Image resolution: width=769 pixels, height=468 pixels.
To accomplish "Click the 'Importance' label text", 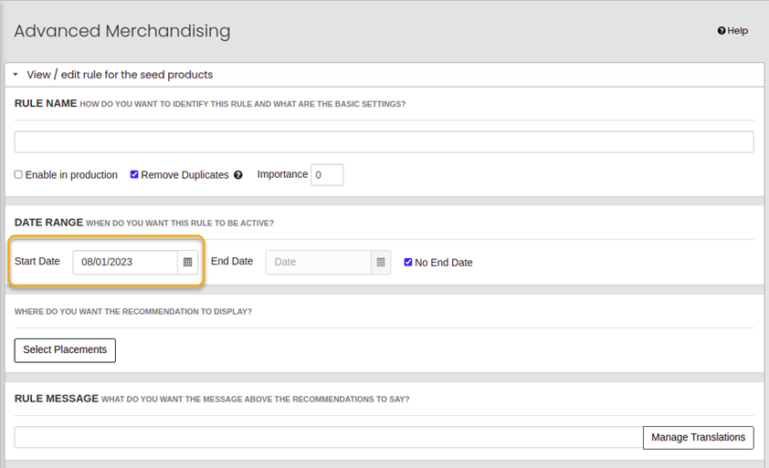I will coord(282,174).
